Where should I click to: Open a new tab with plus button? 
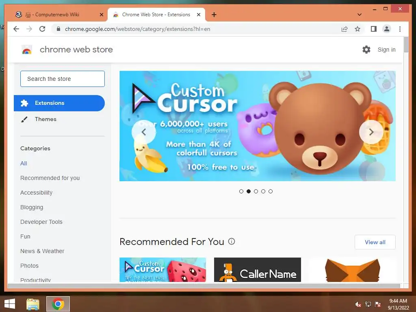point(214,15)
